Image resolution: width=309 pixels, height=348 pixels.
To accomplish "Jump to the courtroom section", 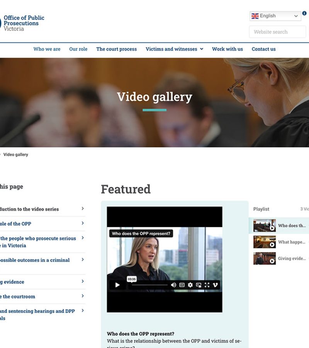I will tap(17, 297).
